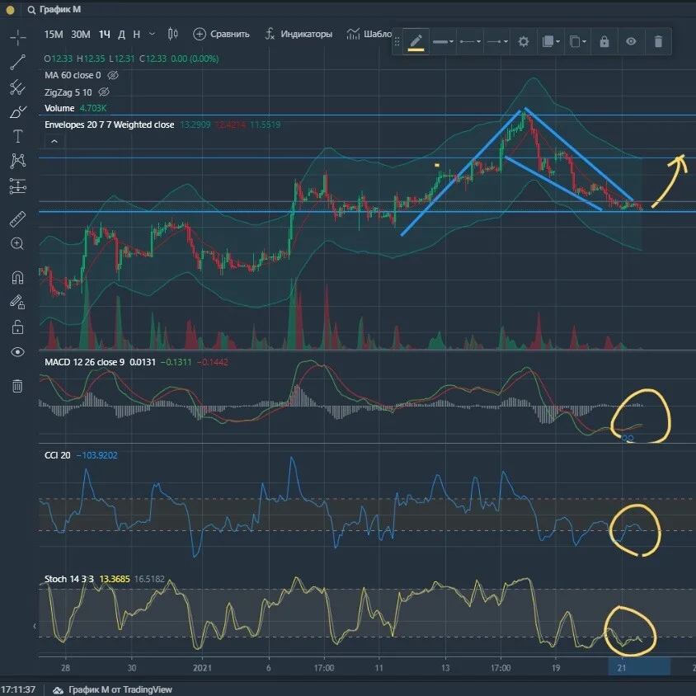Grab the floating toolbar drag handle
The width and height of the screenshot is (696, 696).
point(397,42)
